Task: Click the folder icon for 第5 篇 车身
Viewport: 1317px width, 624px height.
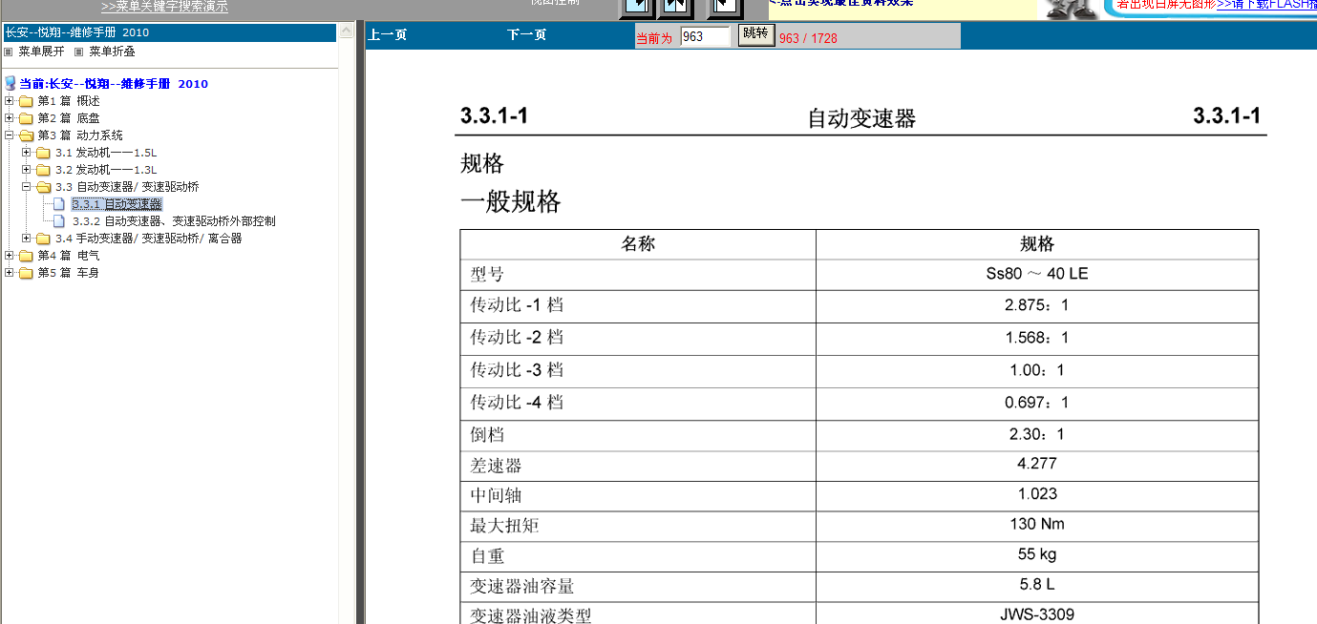Action: (26, 273)
